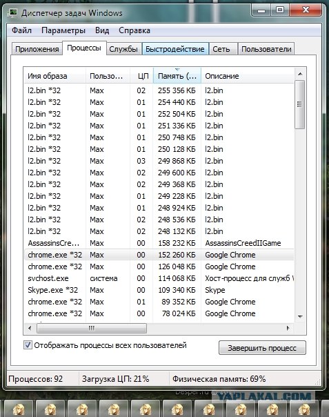This screenshot has height=417, width=329.
Task: Select the l2.bin row using 250 748 КБ
Action: (159, 137)
